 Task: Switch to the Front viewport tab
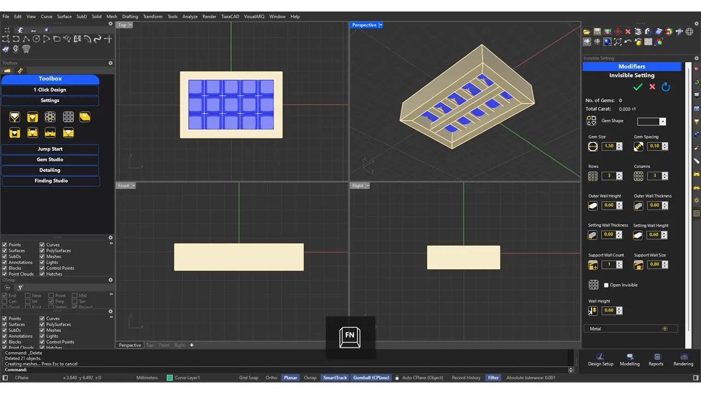click(x=164, y=345)
